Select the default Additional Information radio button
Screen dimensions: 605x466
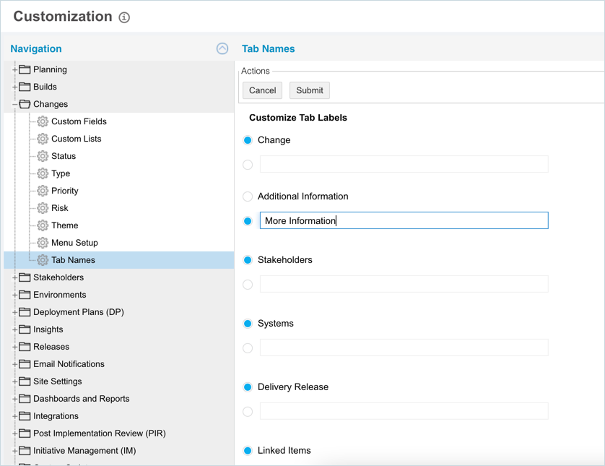248,197
